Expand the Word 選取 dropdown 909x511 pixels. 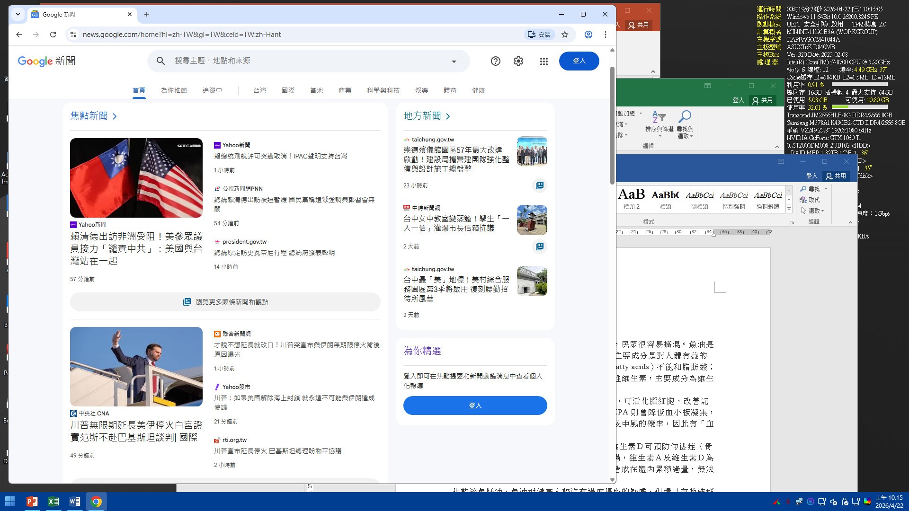[816, 211]
